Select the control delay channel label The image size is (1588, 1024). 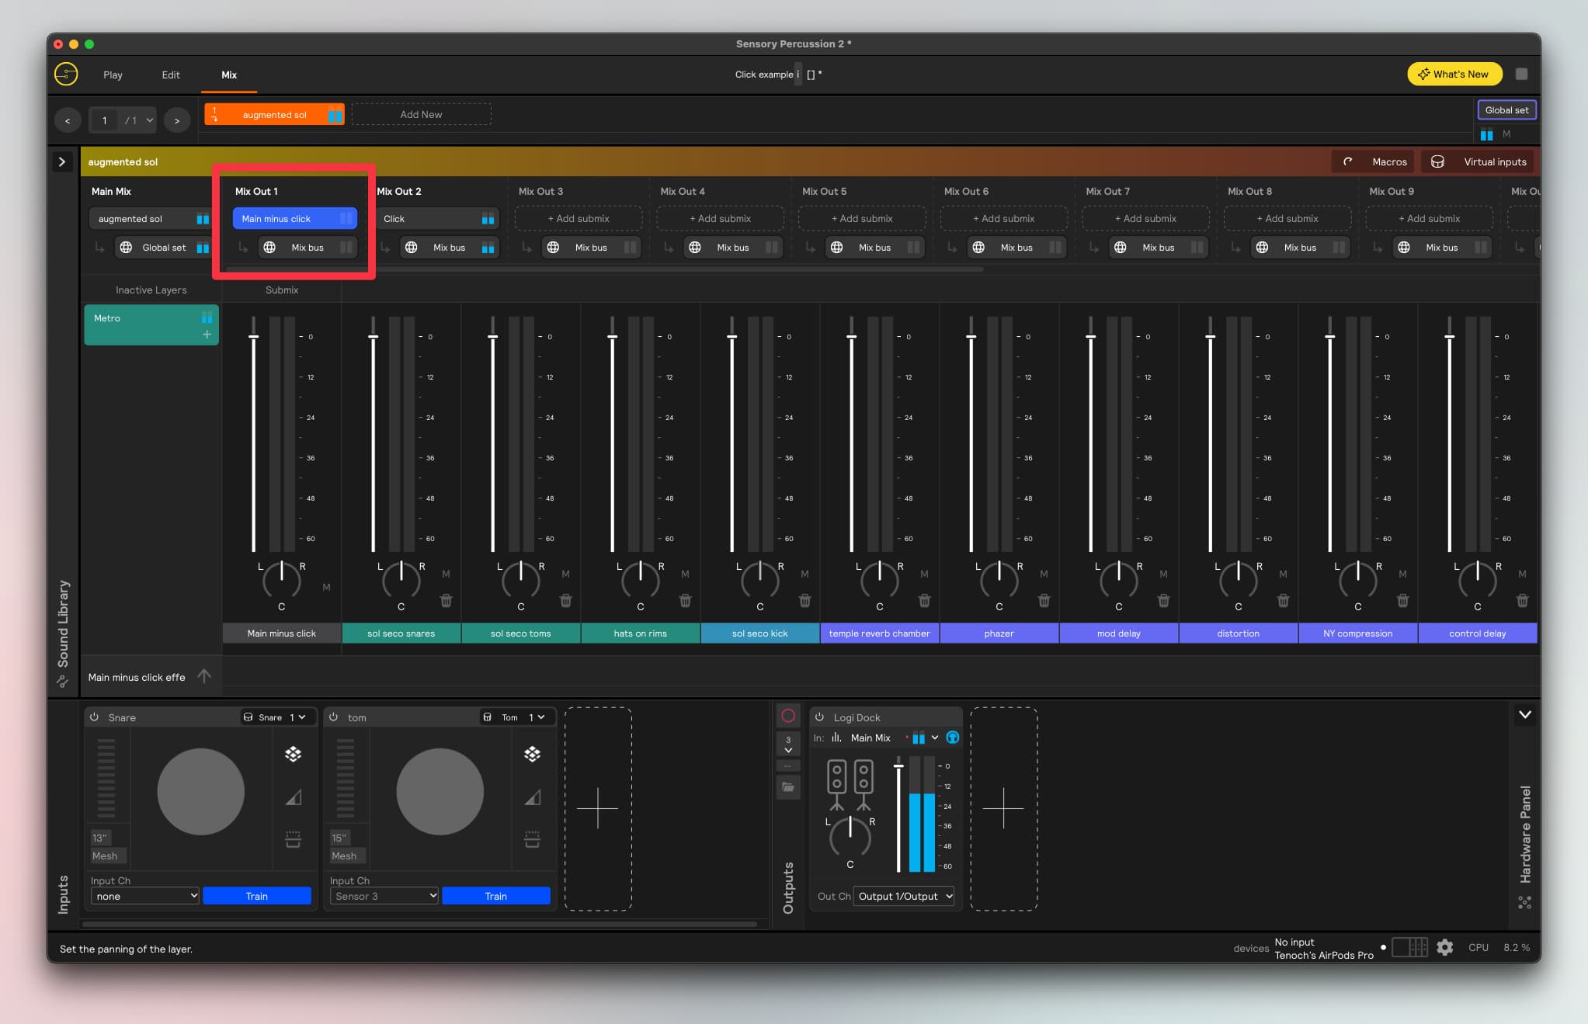(x=1477, y=633)
